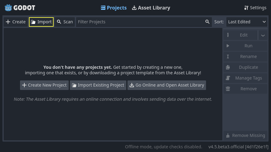
Task: Switch to the Projects tab
Action: [x=114, y=8]
